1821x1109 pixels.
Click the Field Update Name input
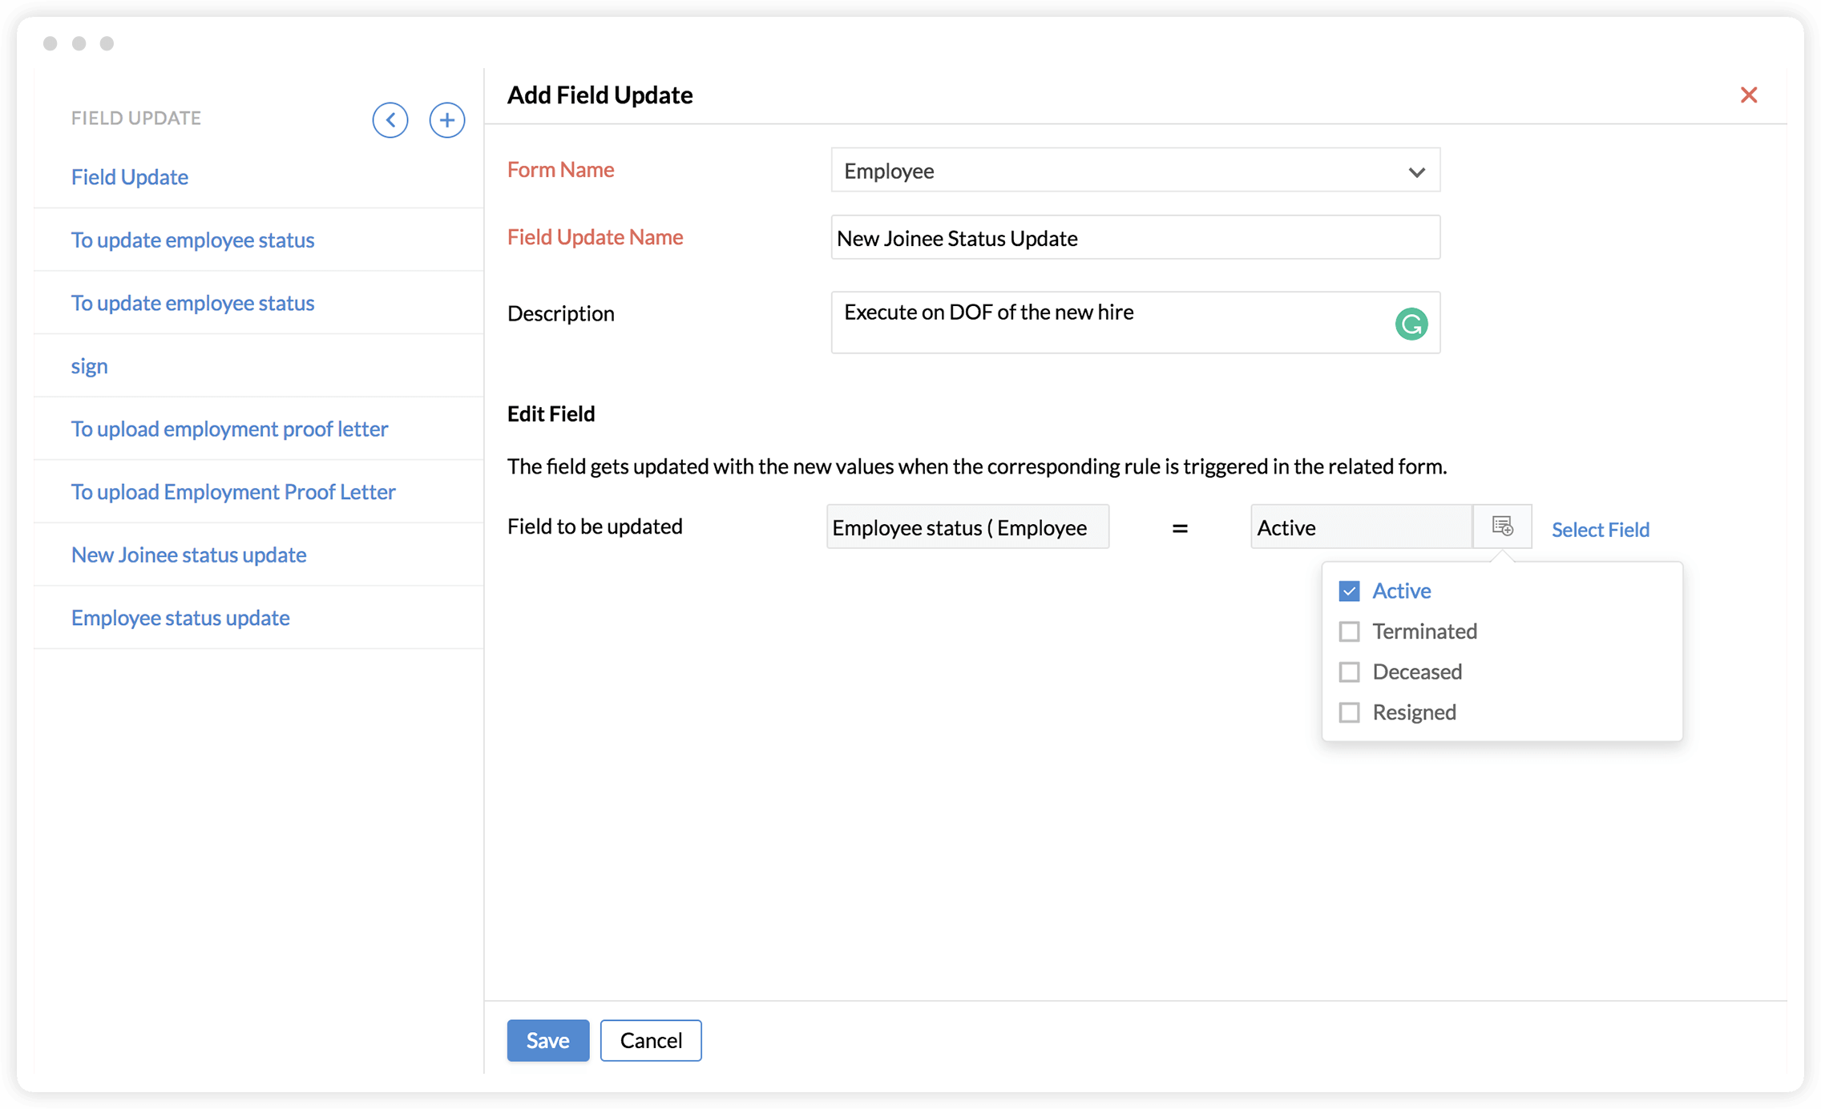[x=1135, y=238]
